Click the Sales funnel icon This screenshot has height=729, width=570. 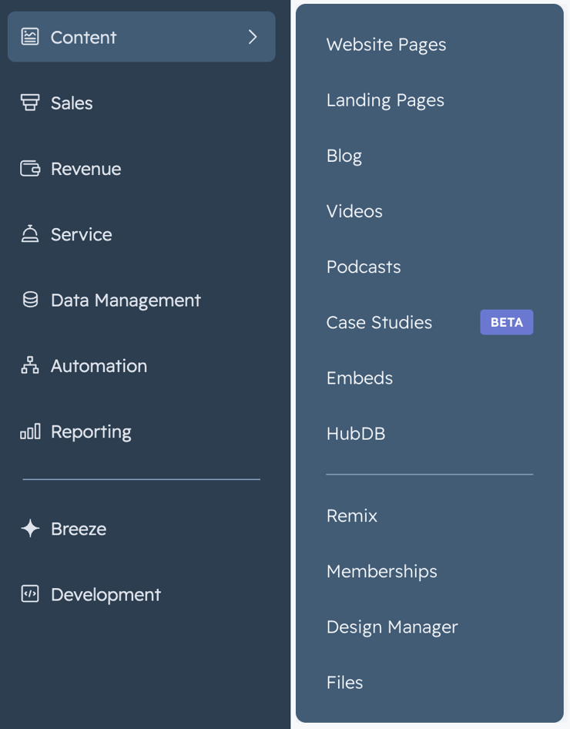click(x=30, y=102)
